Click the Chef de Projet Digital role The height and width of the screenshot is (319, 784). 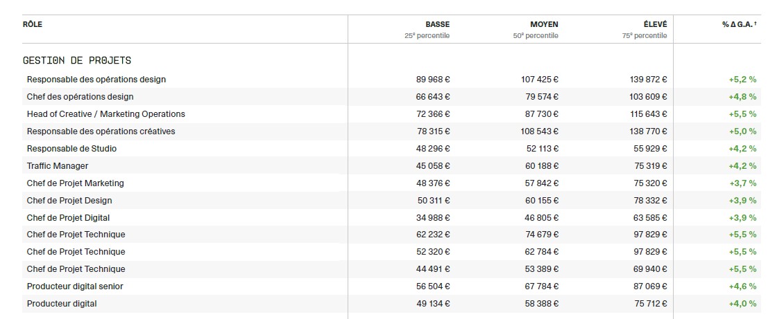tap(68, 218)
